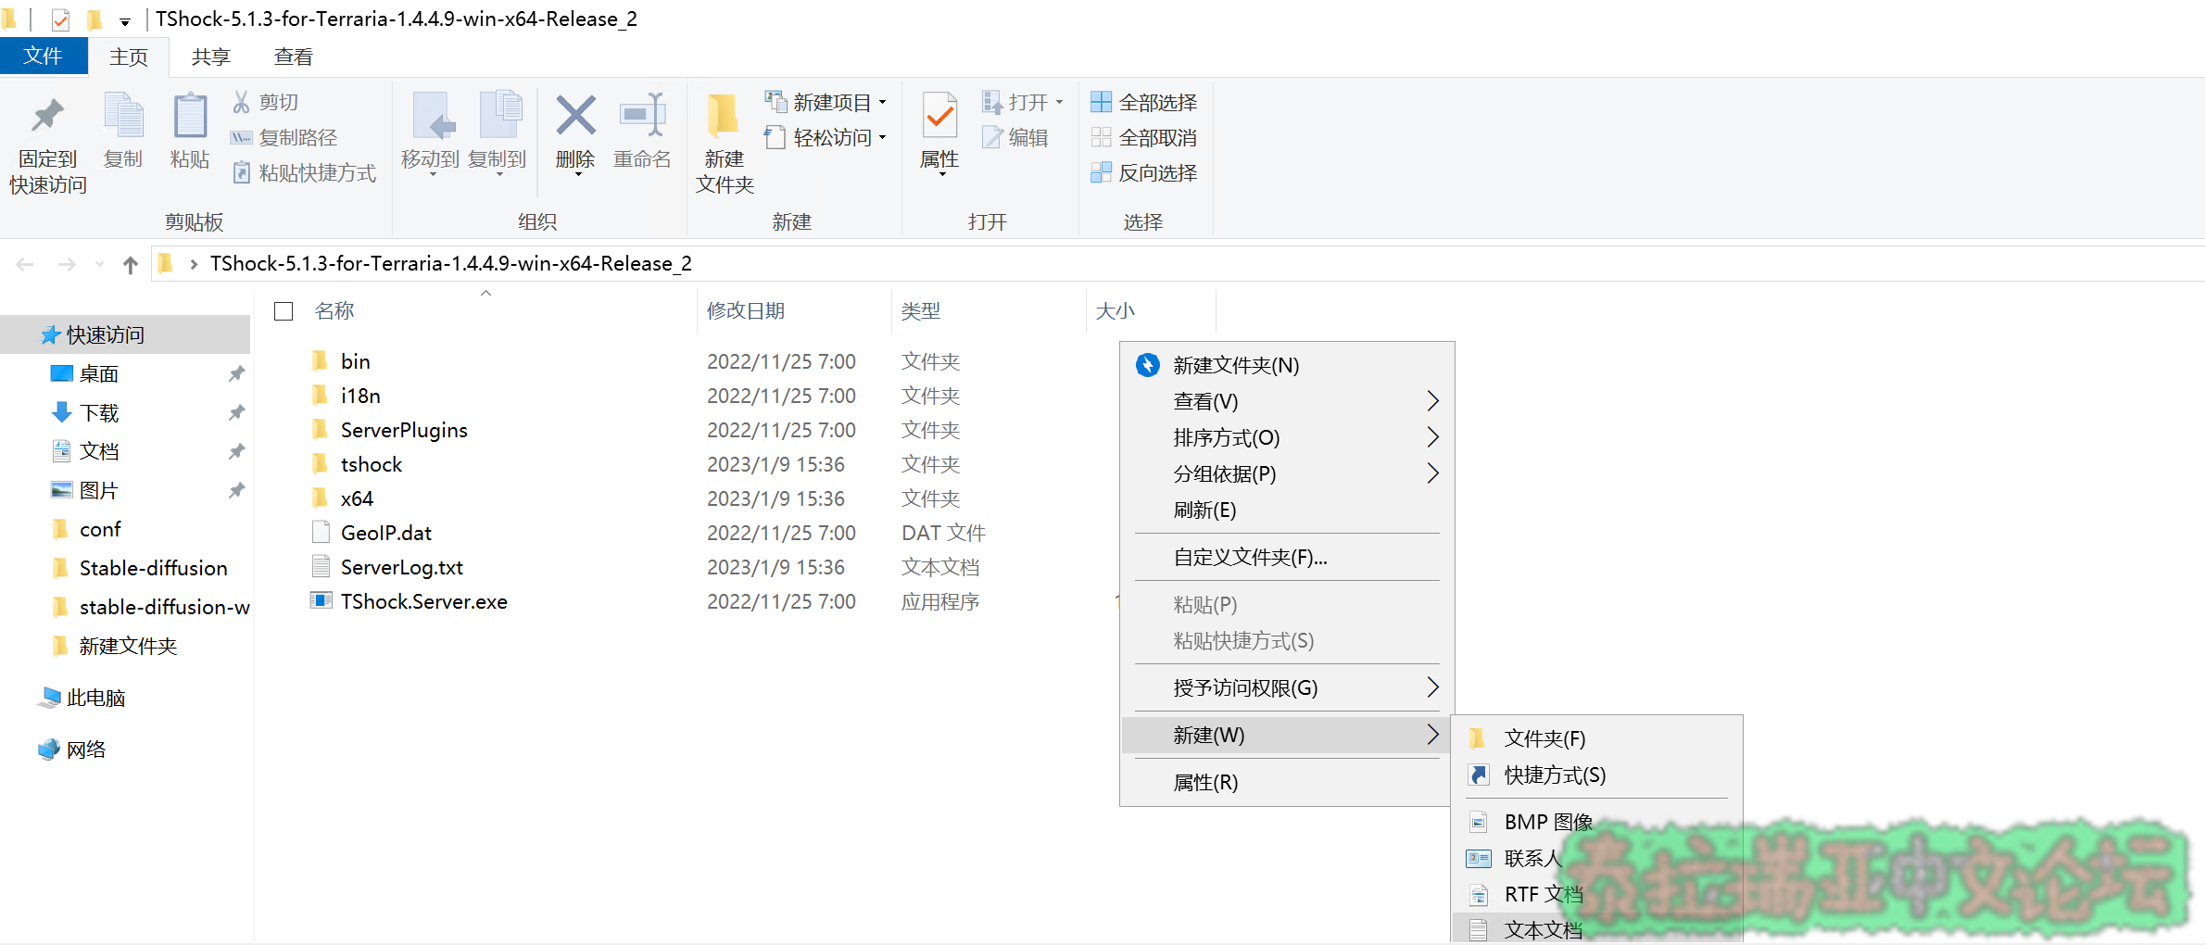This screenshot has height=945, width=2206.
Task: Open the quick access toolbar customize dropdown
Action: click(125, 21)
